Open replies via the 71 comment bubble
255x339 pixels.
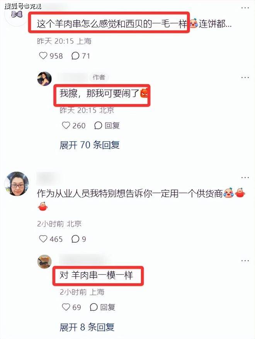point(75,56)
